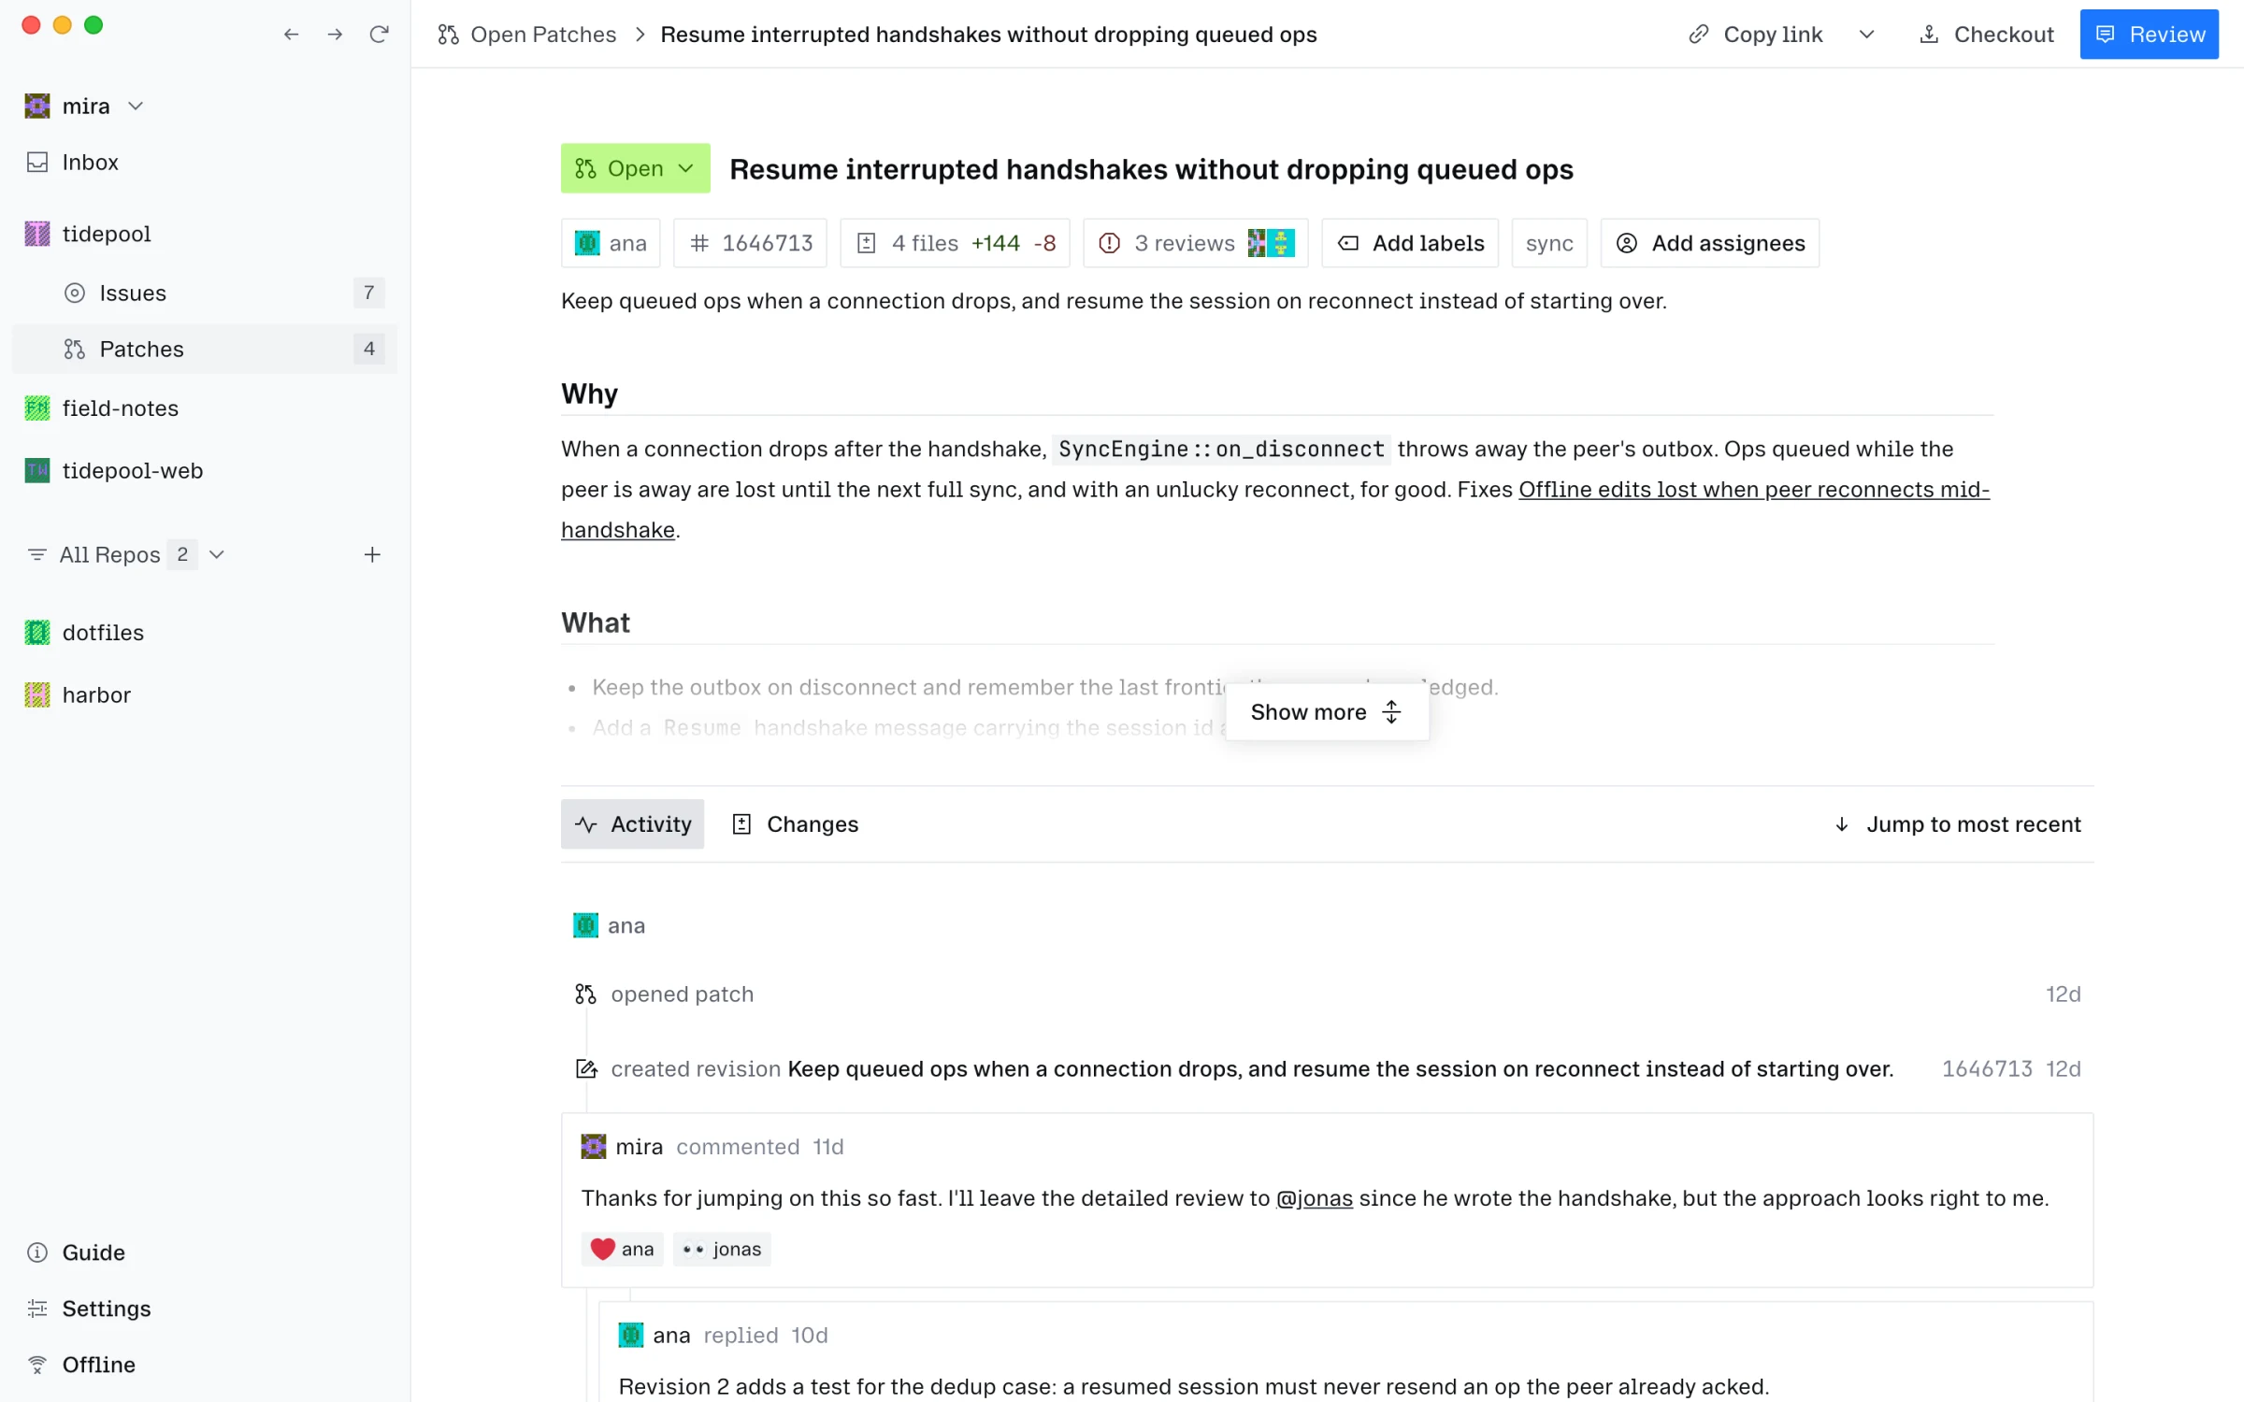Click the Copy link button
Image resolution: width=2244 pixels, height=1402 pixels.
(1756, 35)
